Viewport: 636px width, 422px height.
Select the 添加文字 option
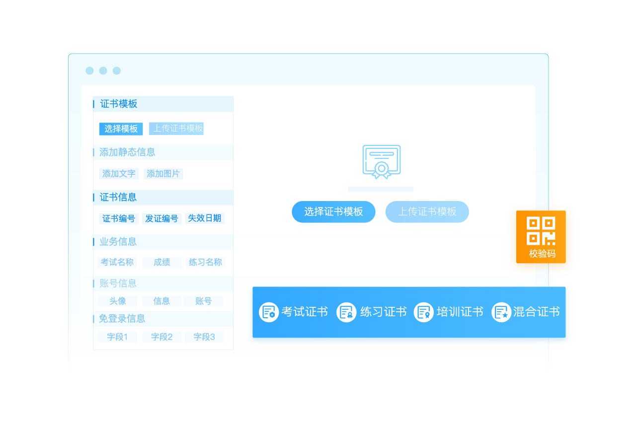119,174
